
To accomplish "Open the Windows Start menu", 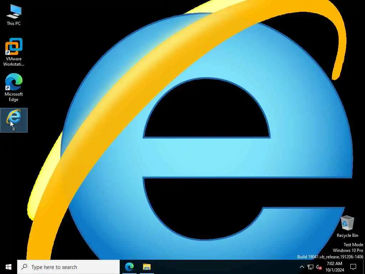I will [9, 267].
